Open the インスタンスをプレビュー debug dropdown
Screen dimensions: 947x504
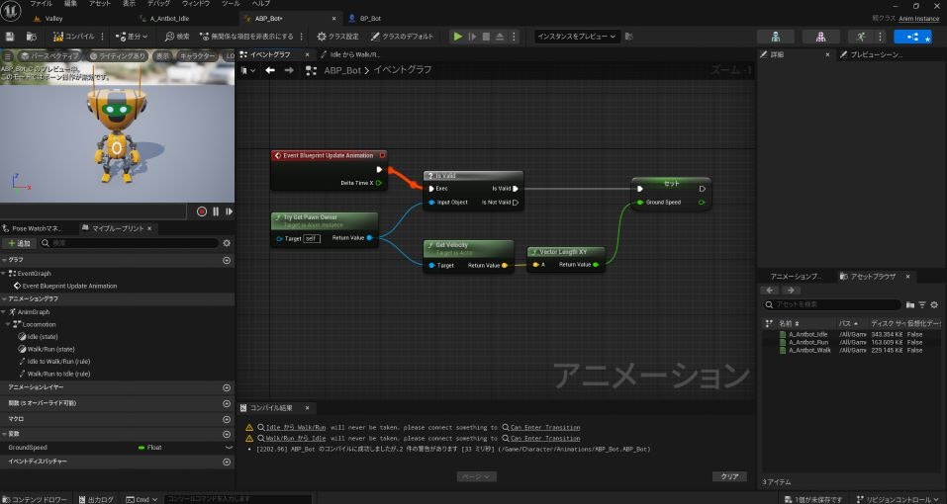pyautogui.click(x=577, y=37)
